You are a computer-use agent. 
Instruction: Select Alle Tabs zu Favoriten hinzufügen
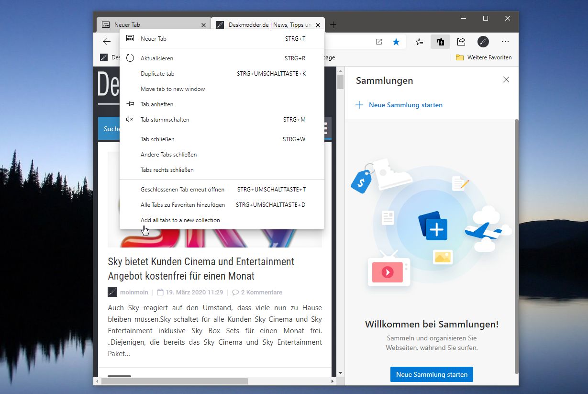tap(222, 205)
